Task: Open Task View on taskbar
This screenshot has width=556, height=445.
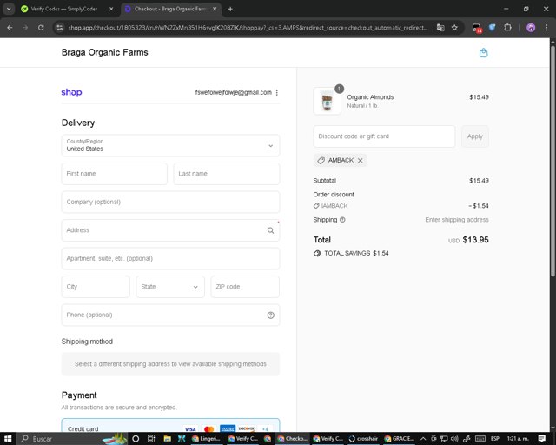Action: [151, 439]
